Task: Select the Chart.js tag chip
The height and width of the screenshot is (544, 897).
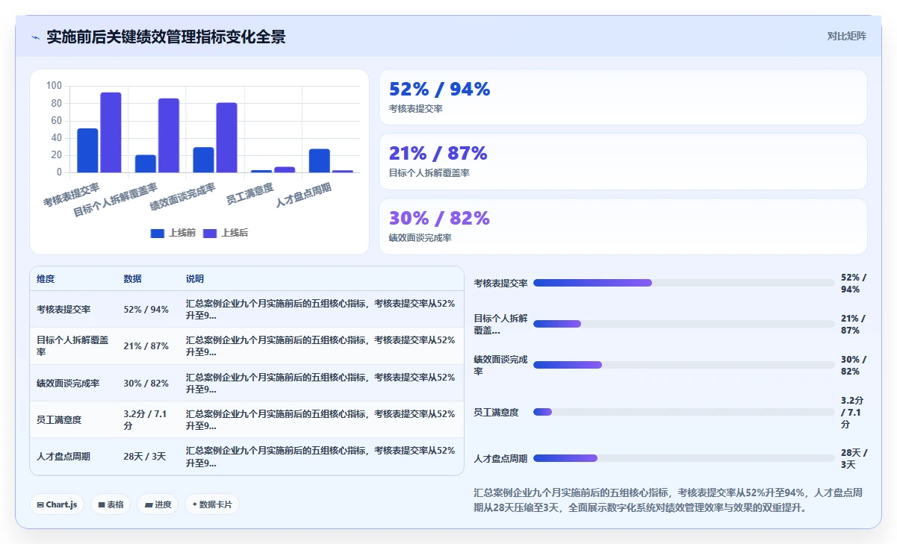Action: (x=57, y=504)
